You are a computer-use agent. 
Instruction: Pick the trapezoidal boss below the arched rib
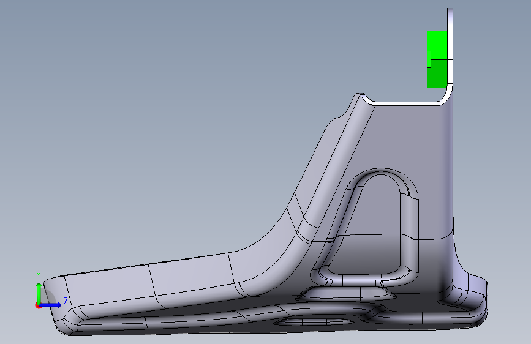[346, 294]
